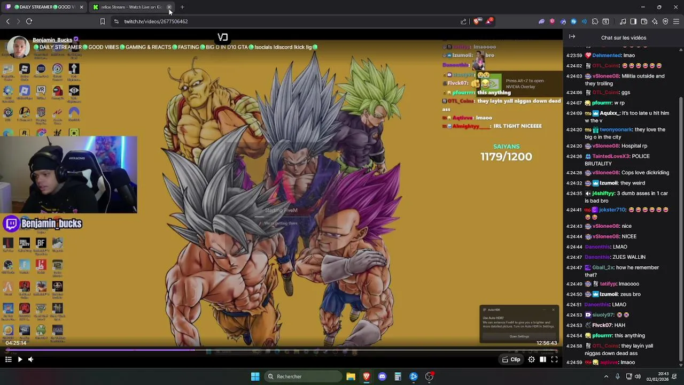Open the music playlist icon
The image size is (684, 385).
pos(623,21)
